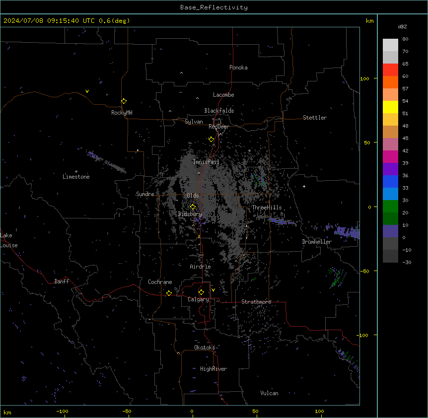Click the timestamp 2024/07/08 09:15:40 UTC

pyautogui.click(x=49, y=21)
